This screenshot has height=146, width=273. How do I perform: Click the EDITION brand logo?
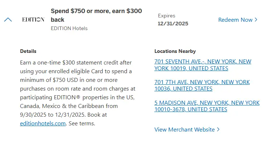point(33,20)
